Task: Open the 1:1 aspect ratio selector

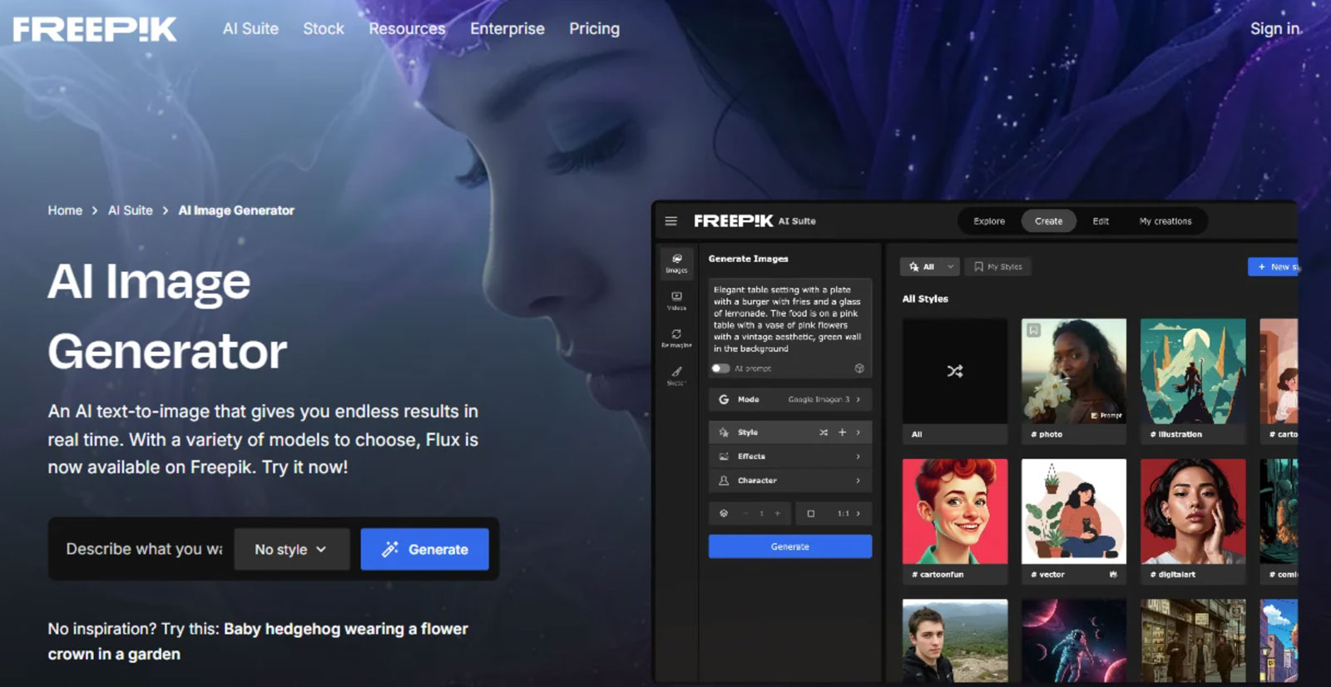Action: point(834,514)
